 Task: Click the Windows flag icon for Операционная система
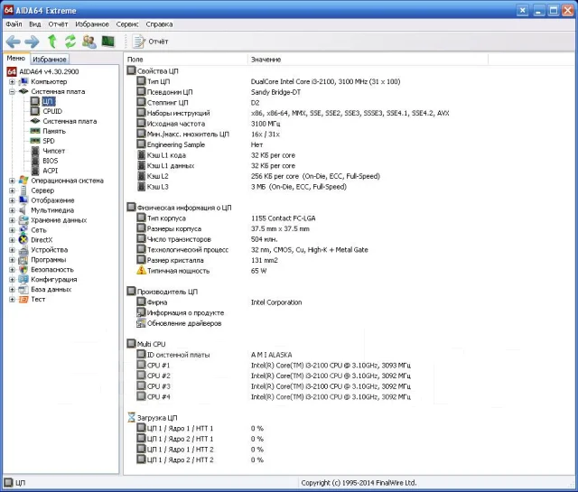point(23,181)
